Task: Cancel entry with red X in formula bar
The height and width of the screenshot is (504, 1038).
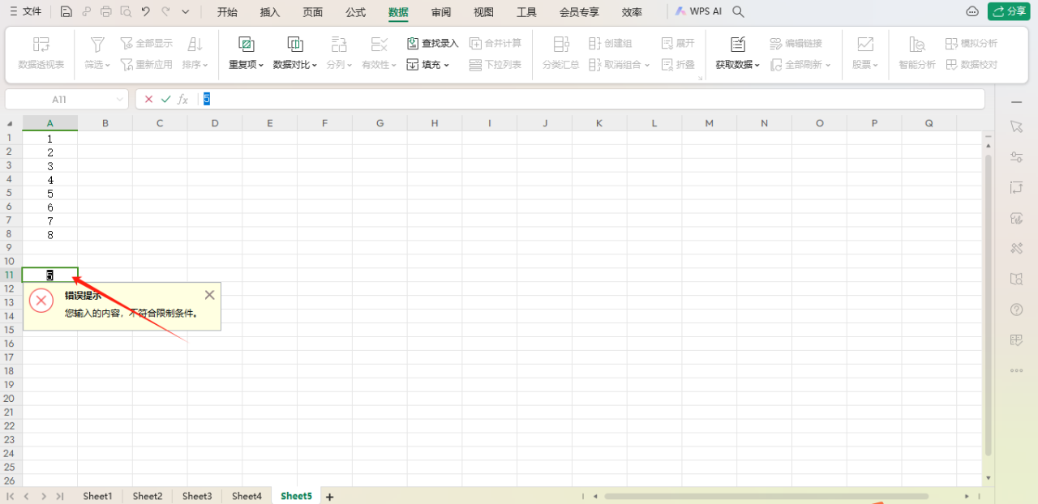Action: point(148,99)
